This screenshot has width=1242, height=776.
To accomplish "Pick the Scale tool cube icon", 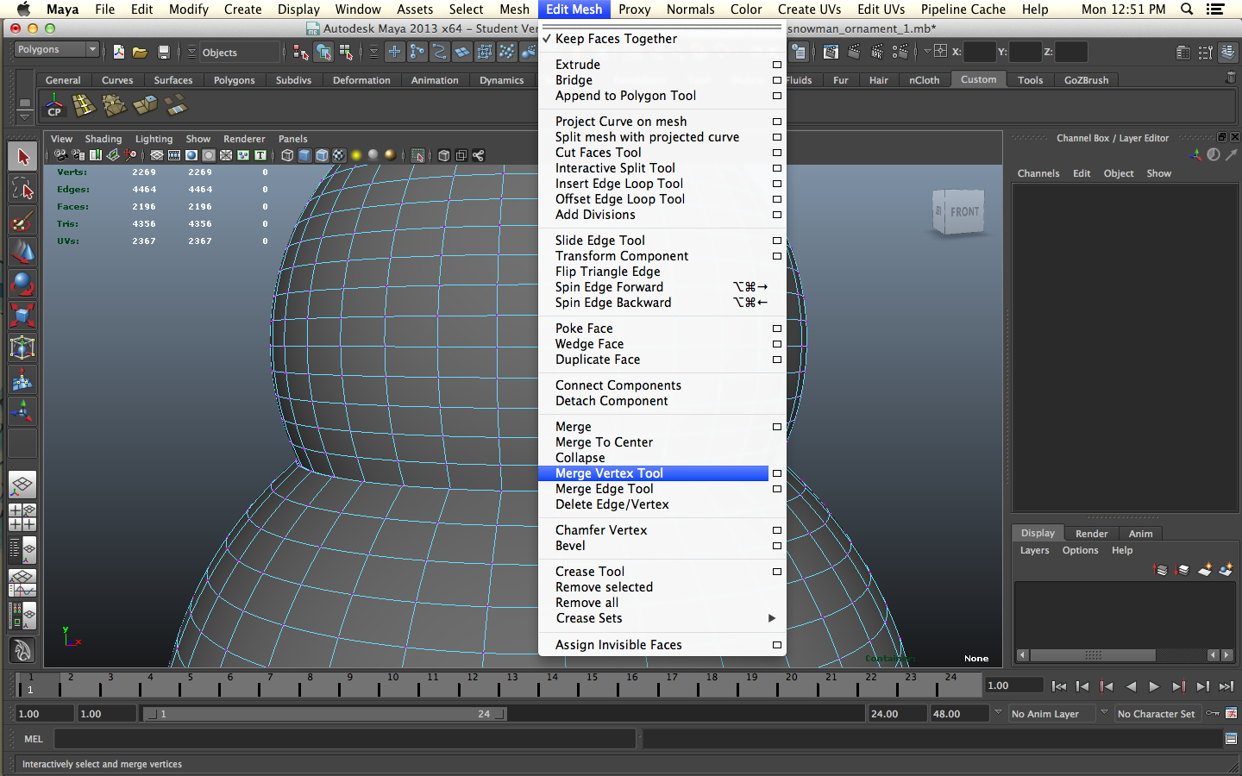I will [x=22, y=316].
